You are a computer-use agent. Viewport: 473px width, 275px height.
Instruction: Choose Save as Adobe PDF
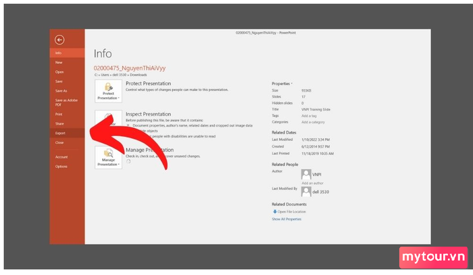[67, 102]
